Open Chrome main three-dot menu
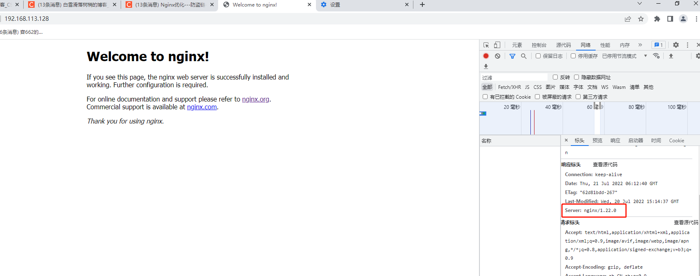700x276 pixels. (696, 19)
